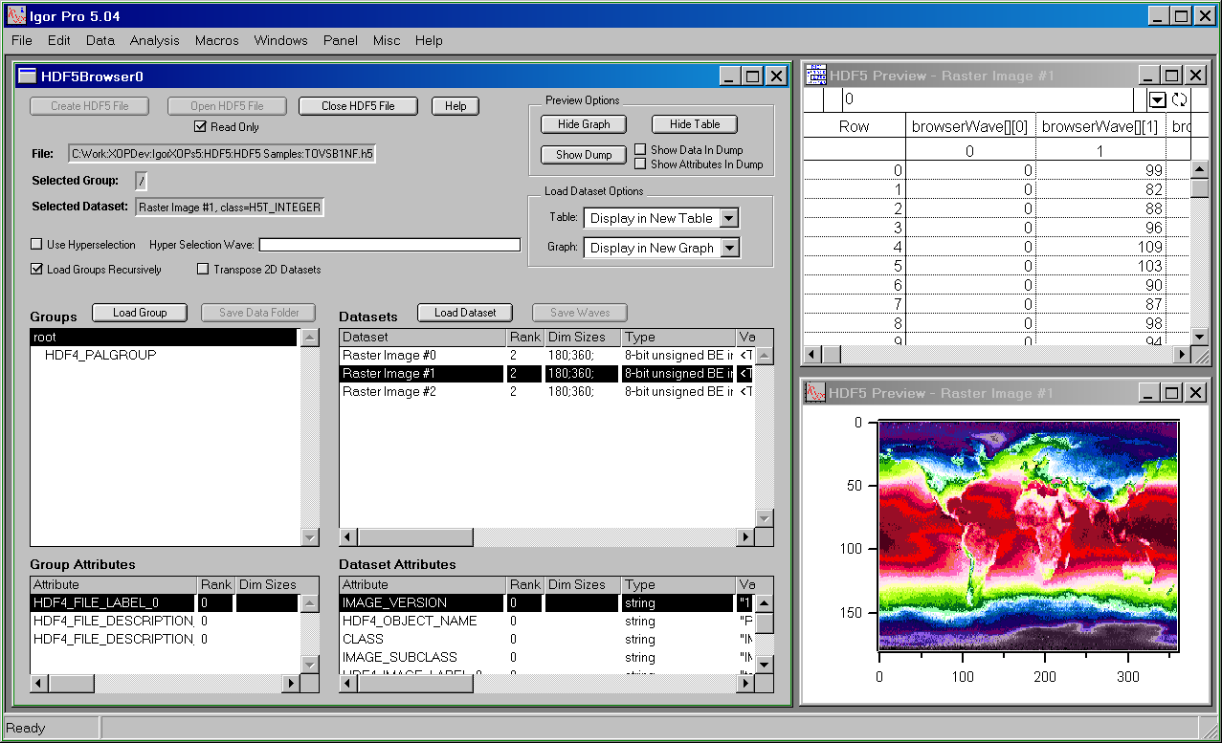Check Transpose 2D Datasets
Screen dimensions: 1222x743
tap(203, 269)
